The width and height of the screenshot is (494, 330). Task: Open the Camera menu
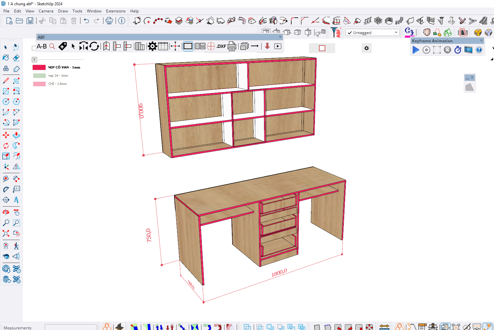pyautogui.click(x=46, y=11)
